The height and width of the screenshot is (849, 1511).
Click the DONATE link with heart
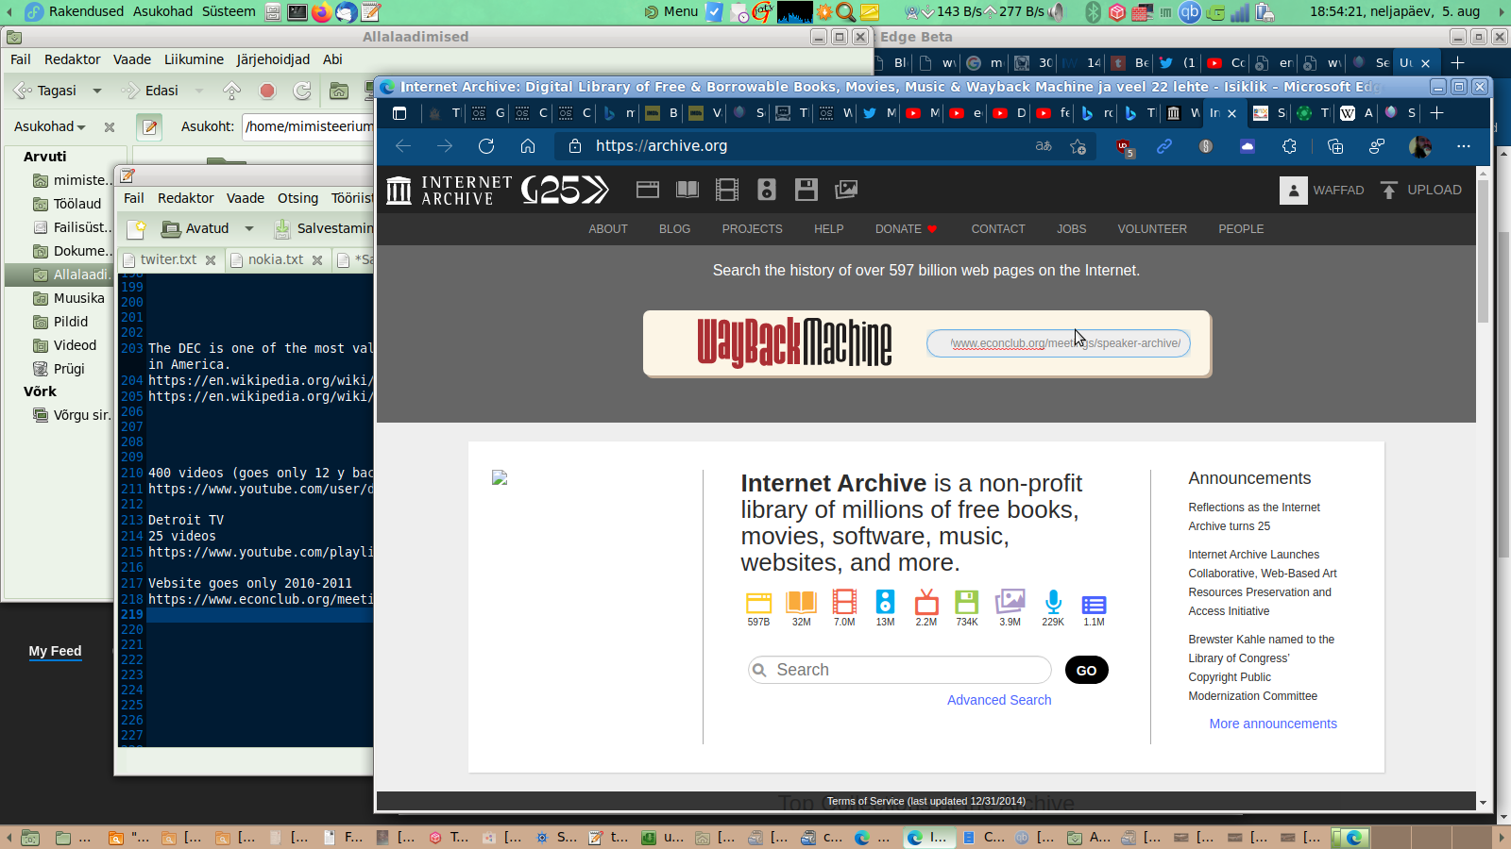click(906, 229)
